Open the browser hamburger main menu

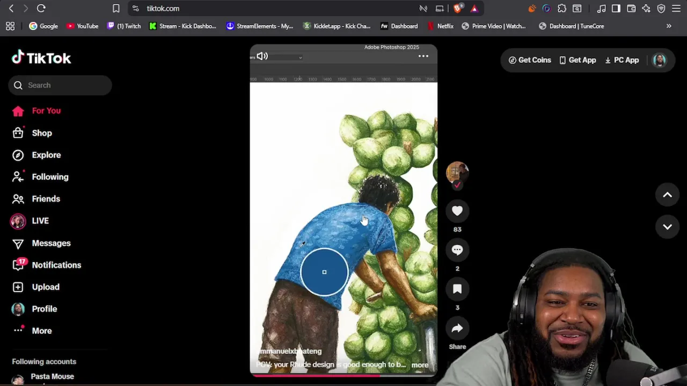pyautogui.click(x=676, y=8)
